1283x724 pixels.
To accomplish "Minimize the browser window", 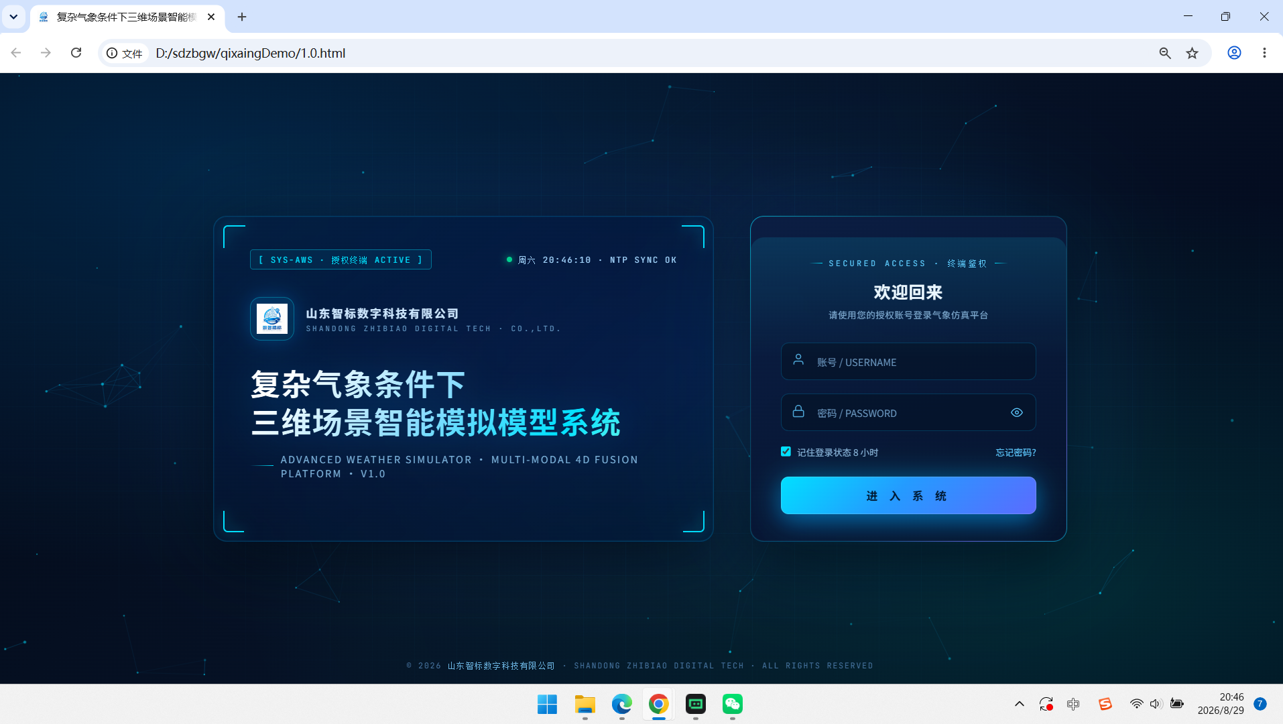I will (x=1188, y=17).
